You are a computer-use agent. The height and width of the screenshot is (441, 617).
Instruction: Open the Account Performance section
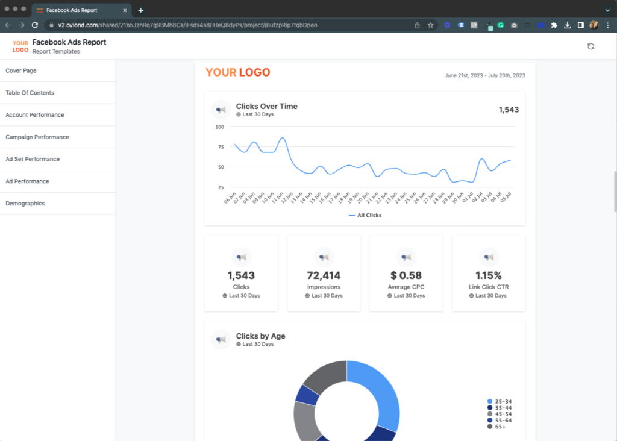point(58,115)
